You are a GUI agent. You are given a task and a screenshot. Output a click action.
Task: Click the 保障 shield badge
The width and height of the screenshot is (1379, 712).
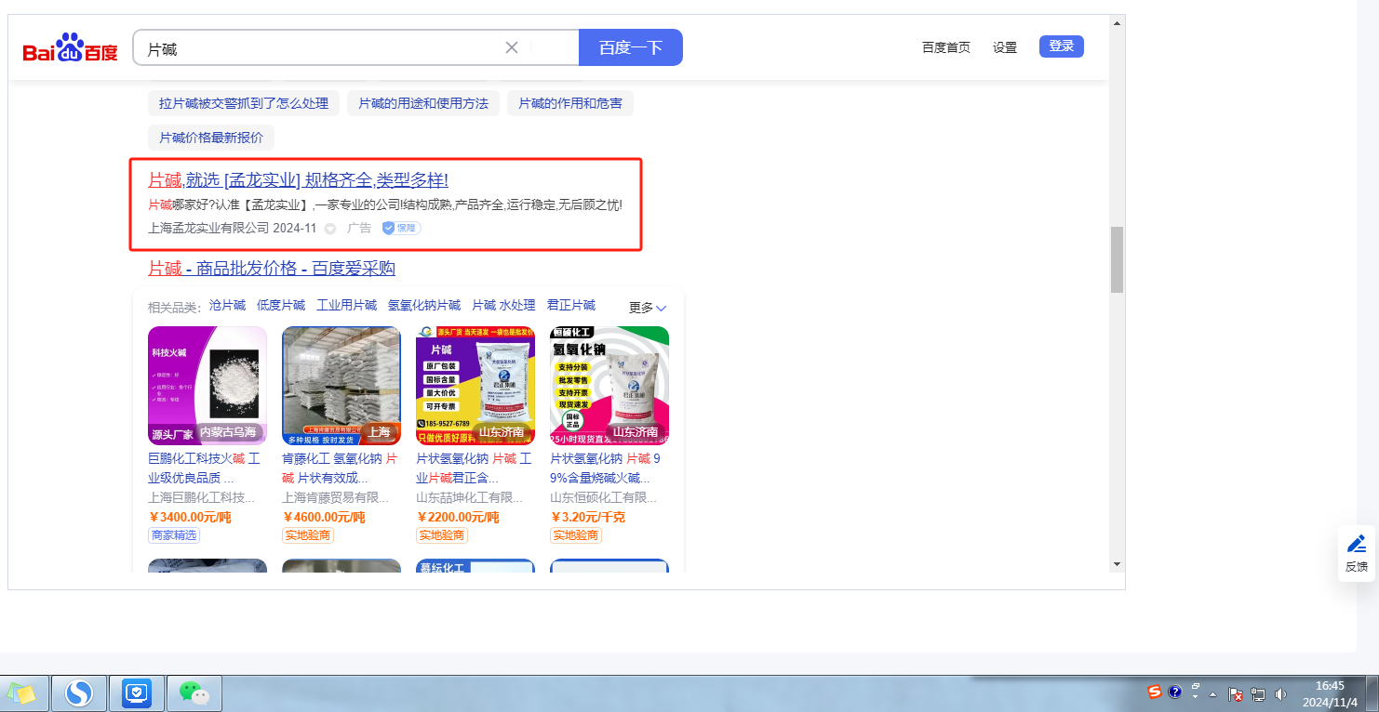click(401, 228)
